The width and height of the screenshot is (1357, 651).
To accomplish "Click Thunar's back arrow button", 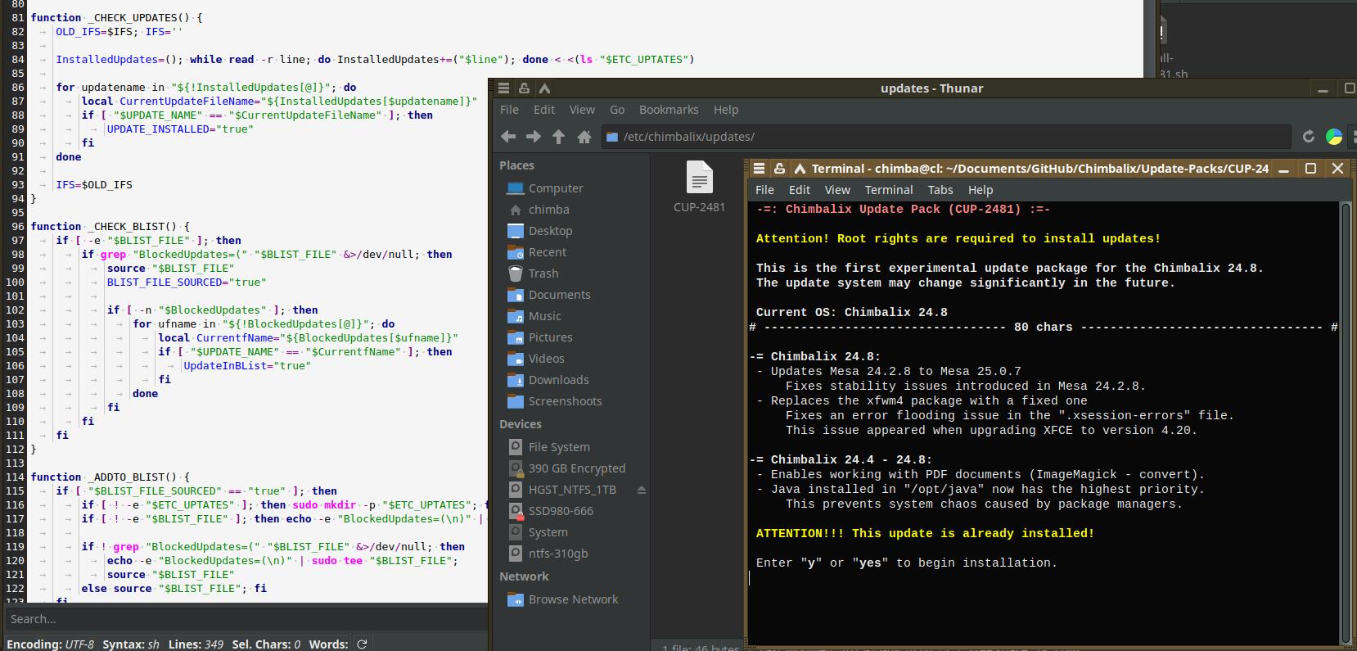I will click(x=508, y=137).
